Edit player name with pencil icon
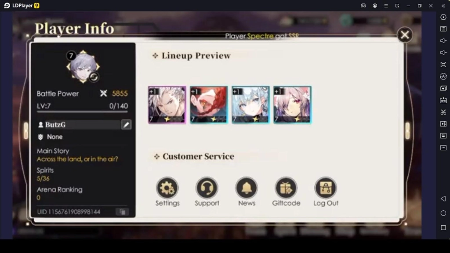Viewport: 450px width, 253px height. point(126,124)
